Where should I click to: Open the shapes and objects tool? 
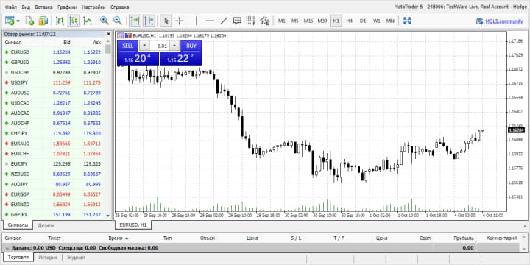click(x=264, y=21)
